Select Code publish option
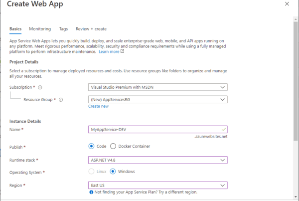The width and height of the screenshot is (299, 201). [x=91, y=146]
